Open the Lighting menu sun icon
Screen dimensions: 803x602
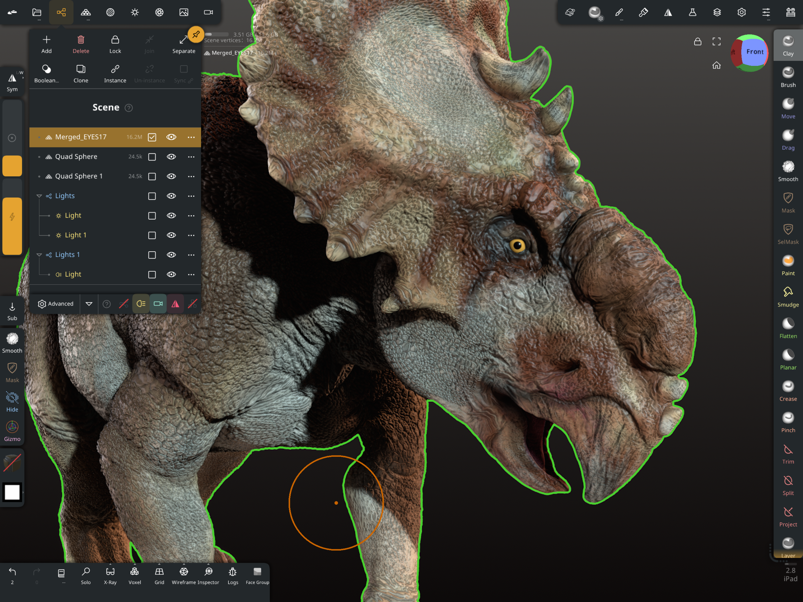point(135,12)
